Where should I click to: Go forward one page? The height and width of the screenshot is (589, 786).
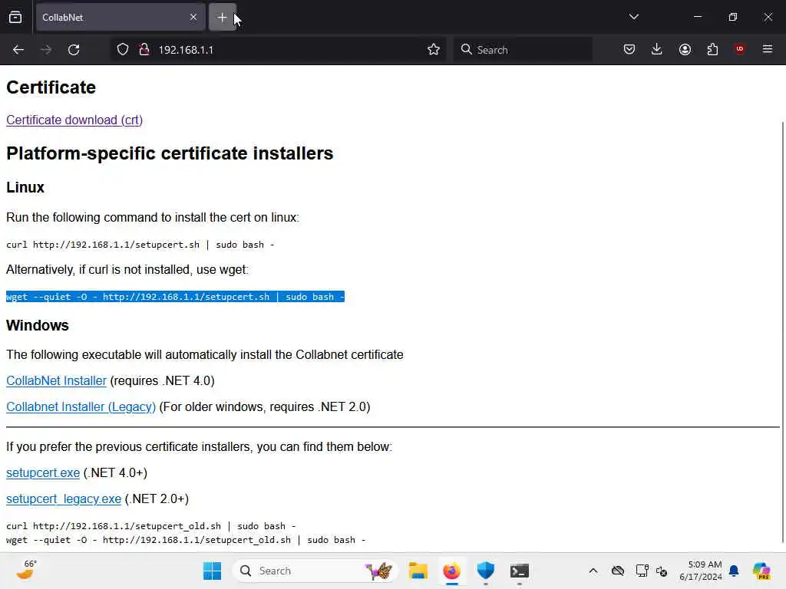coord(45,50)
